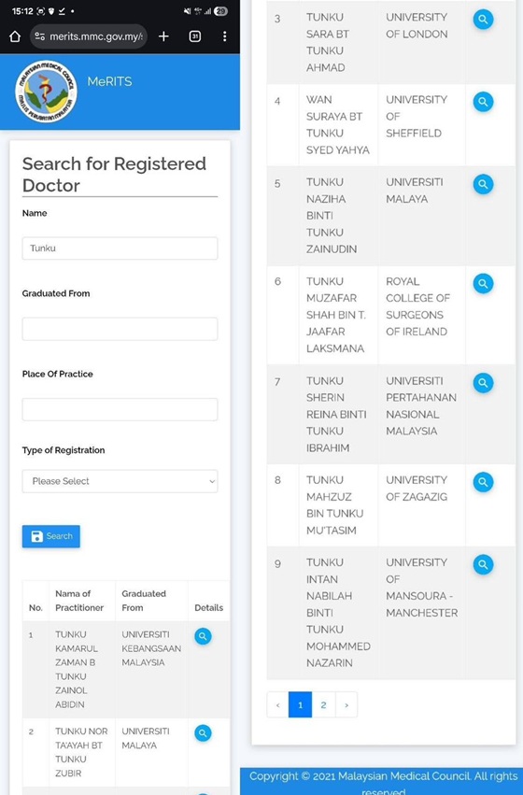View details of Tunku Muzafar Shah

(483, 284)
